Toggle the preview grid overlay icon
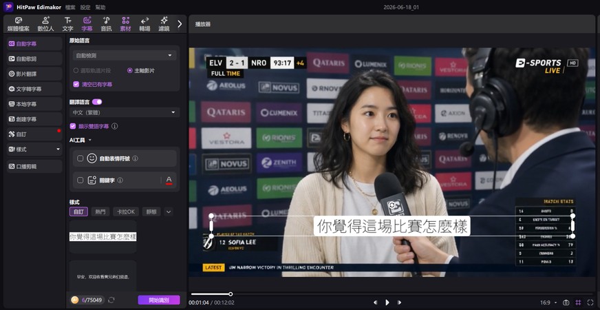The width and height of the screenshot is (600, 310). click(x=578, y=302)
